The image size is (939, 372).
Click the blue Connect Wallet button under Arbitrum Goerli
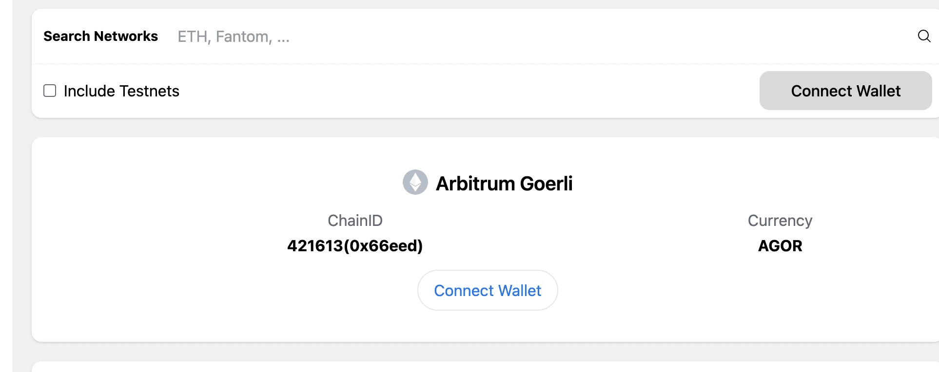point(488,290)
